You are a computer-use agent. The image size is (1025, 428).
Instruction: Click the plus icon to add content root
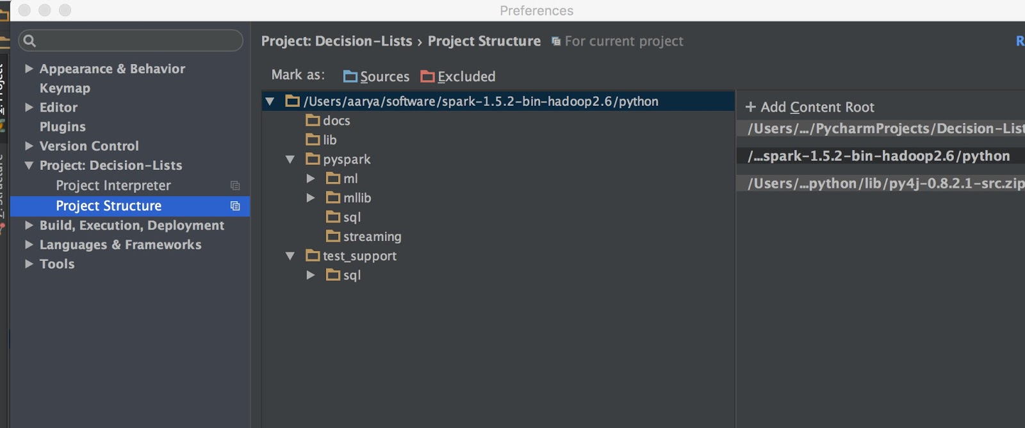click(751, 107)
